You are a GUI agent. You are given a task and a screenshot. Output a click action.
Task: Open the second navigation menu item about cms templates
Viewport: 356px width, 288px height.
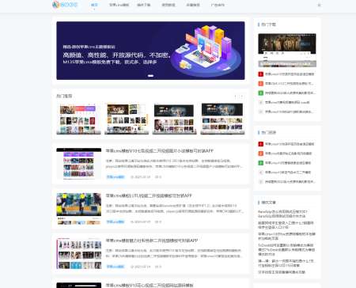tap(119, 5)
